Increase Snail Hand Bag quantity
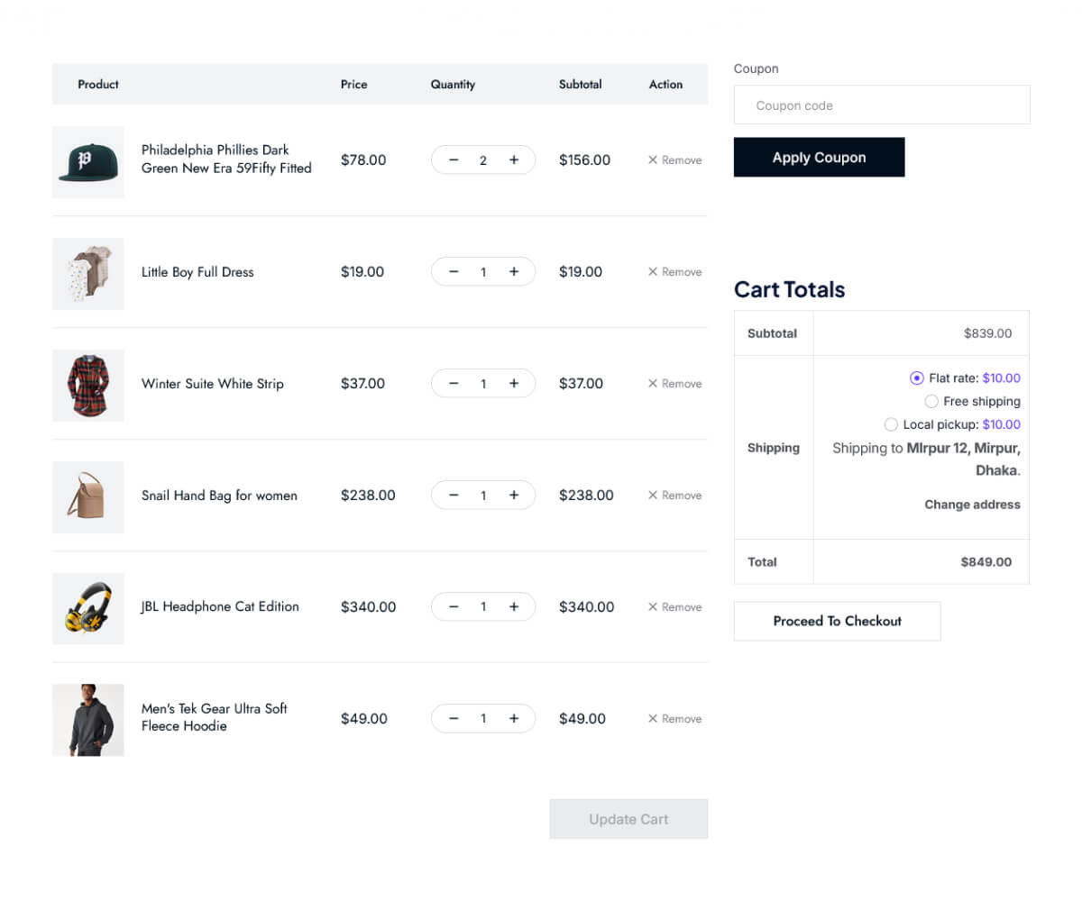Image resolution: width=1082 pixels, height=901 pixels. click(x=514, y=496)
